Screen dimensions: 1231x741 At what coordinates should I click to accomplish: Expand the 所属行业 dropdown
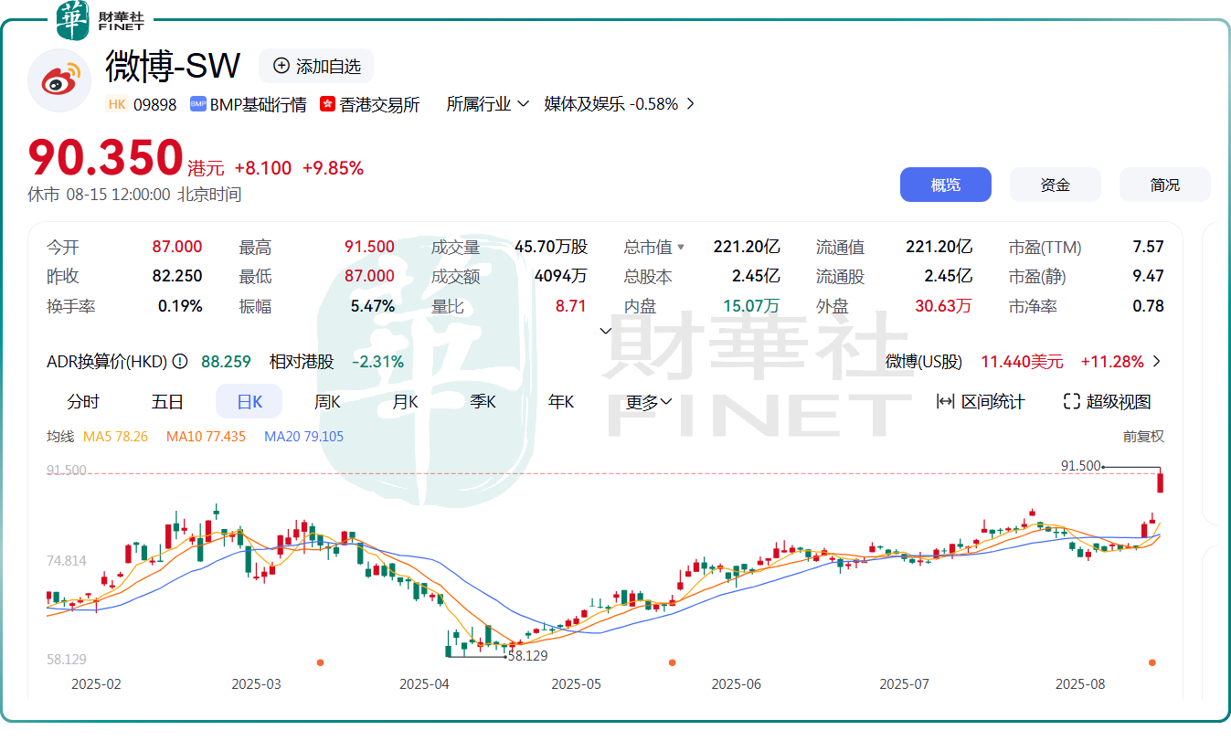click(487, 104)
